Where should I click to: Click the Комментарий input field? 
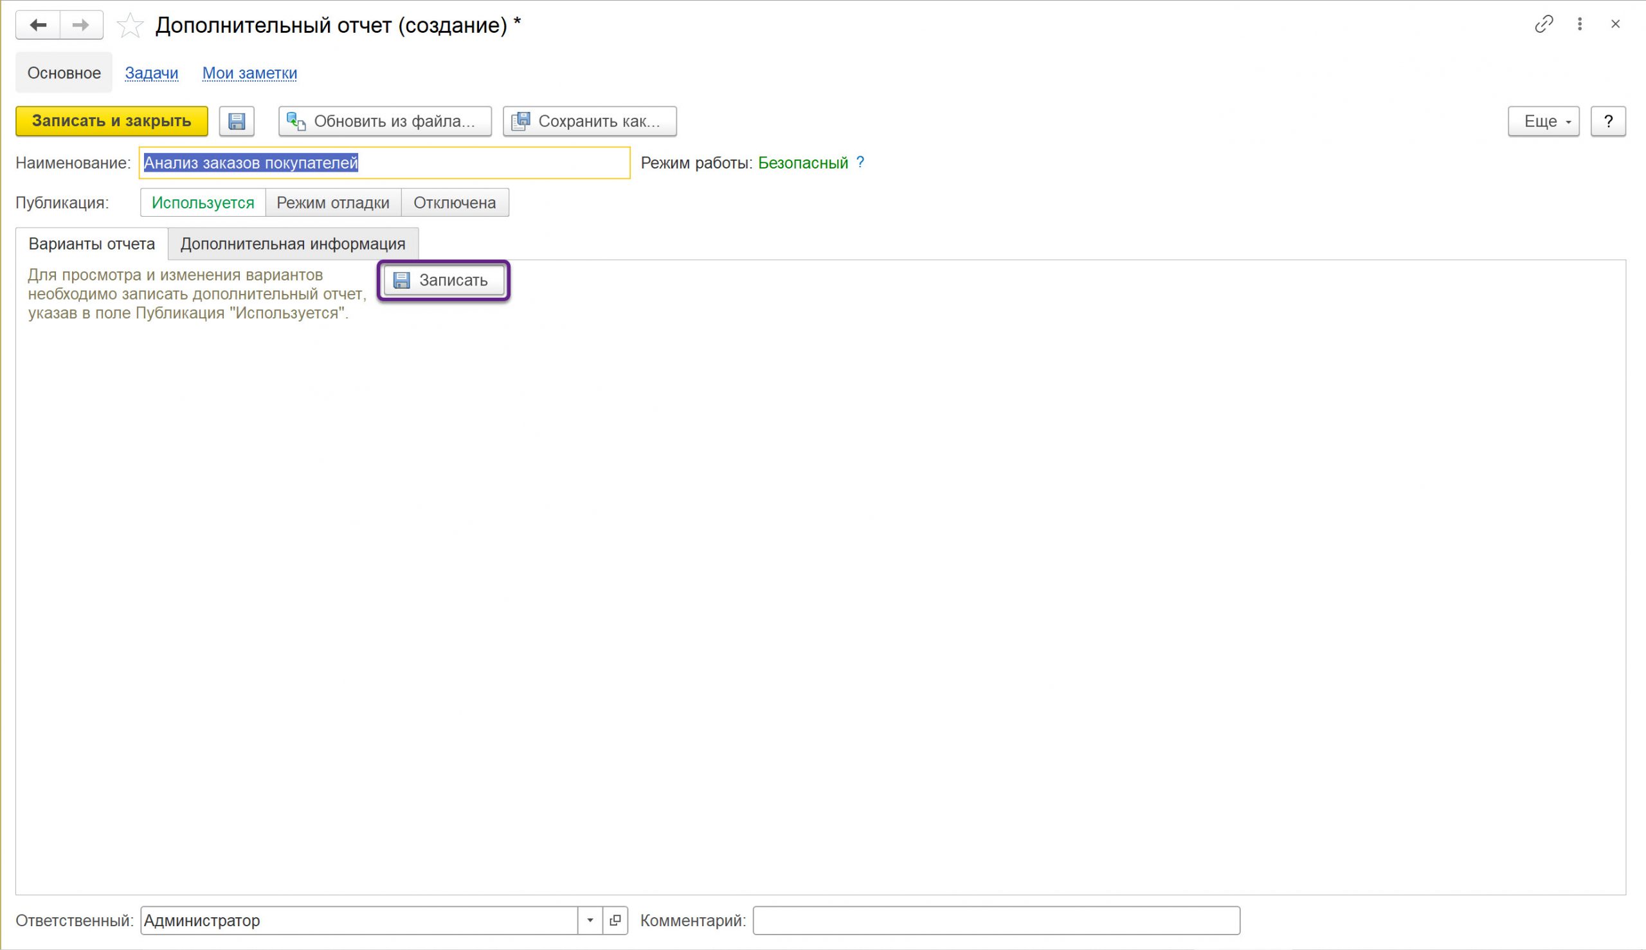(997, 920)
